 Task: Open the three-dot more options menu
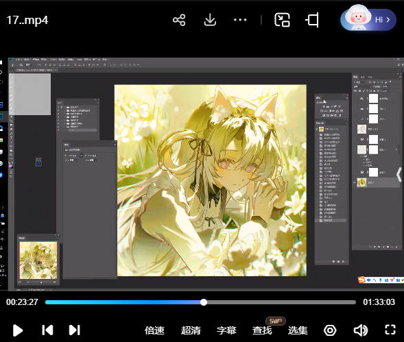240,20
